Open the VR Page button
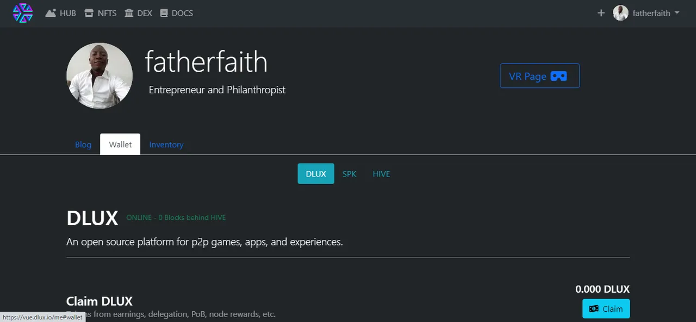 539,76
